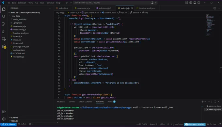
Task: Collapse the HTML-TS-COFFE-CU workspace root
Action: (x=9, y=13)
